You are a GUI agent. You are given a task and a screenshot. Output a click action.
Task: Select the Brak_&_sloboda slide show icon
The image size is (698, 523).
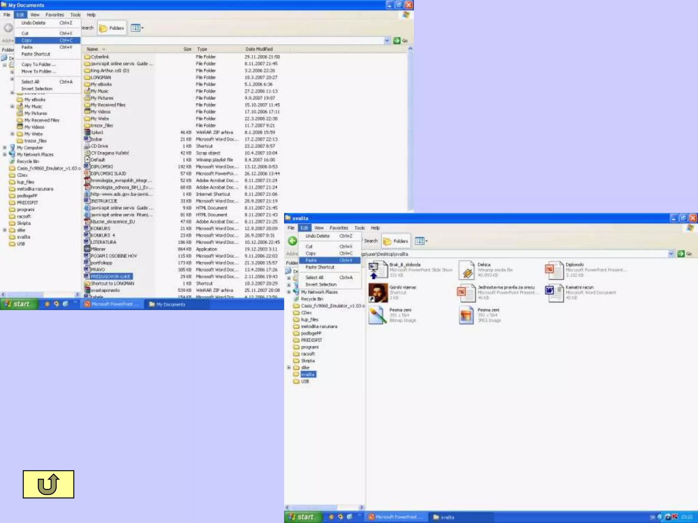[378, 270]
